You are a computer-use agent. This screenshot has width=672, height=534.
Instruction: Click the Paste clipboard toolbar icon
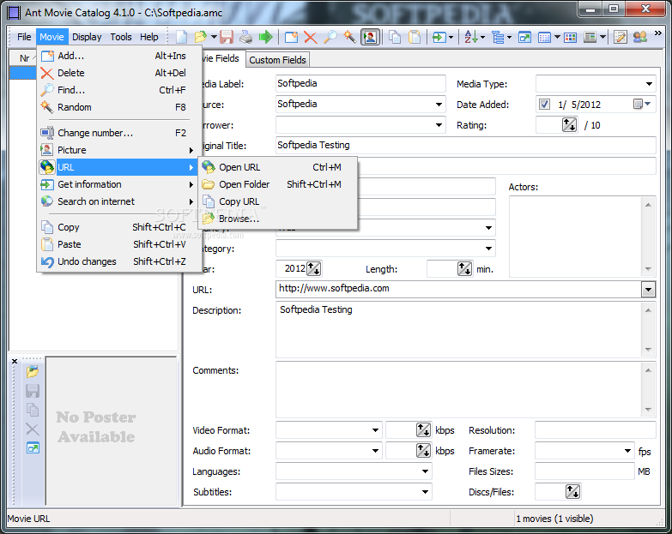[x=415, y=37]
